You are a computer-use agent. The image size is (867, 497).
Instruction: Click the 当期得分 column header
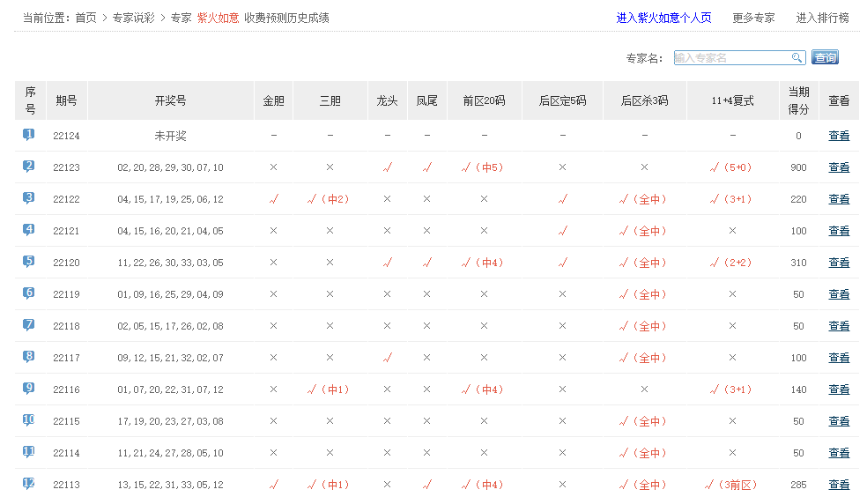(x=798, y=100)
